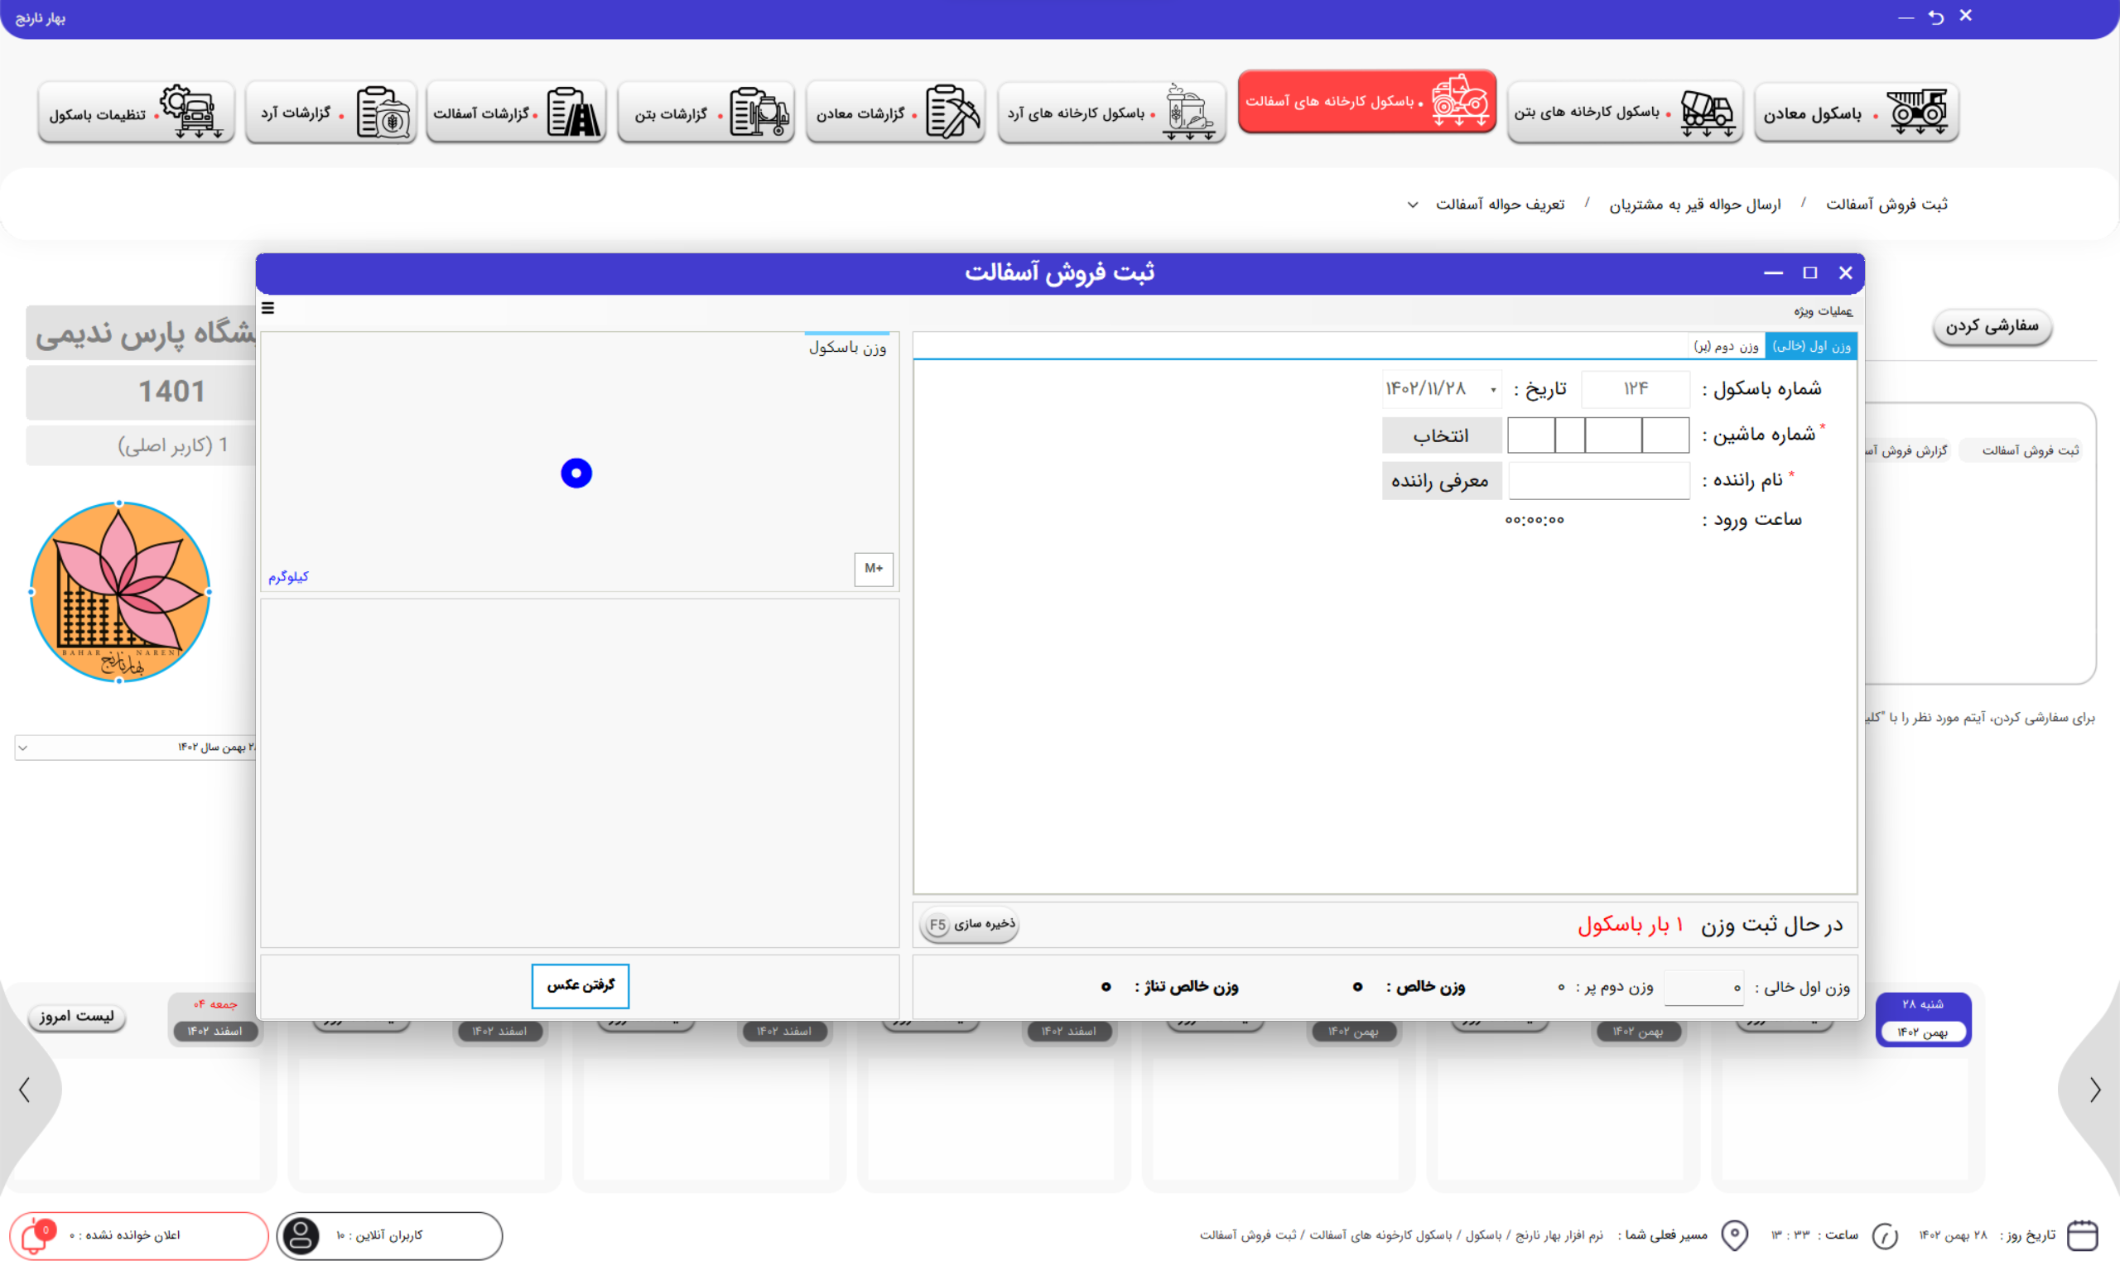The height and width of the screenshot is (1275, 2120).
Task: Click the hamburger menu icon in dialog
Action: (x=268, y=309)
